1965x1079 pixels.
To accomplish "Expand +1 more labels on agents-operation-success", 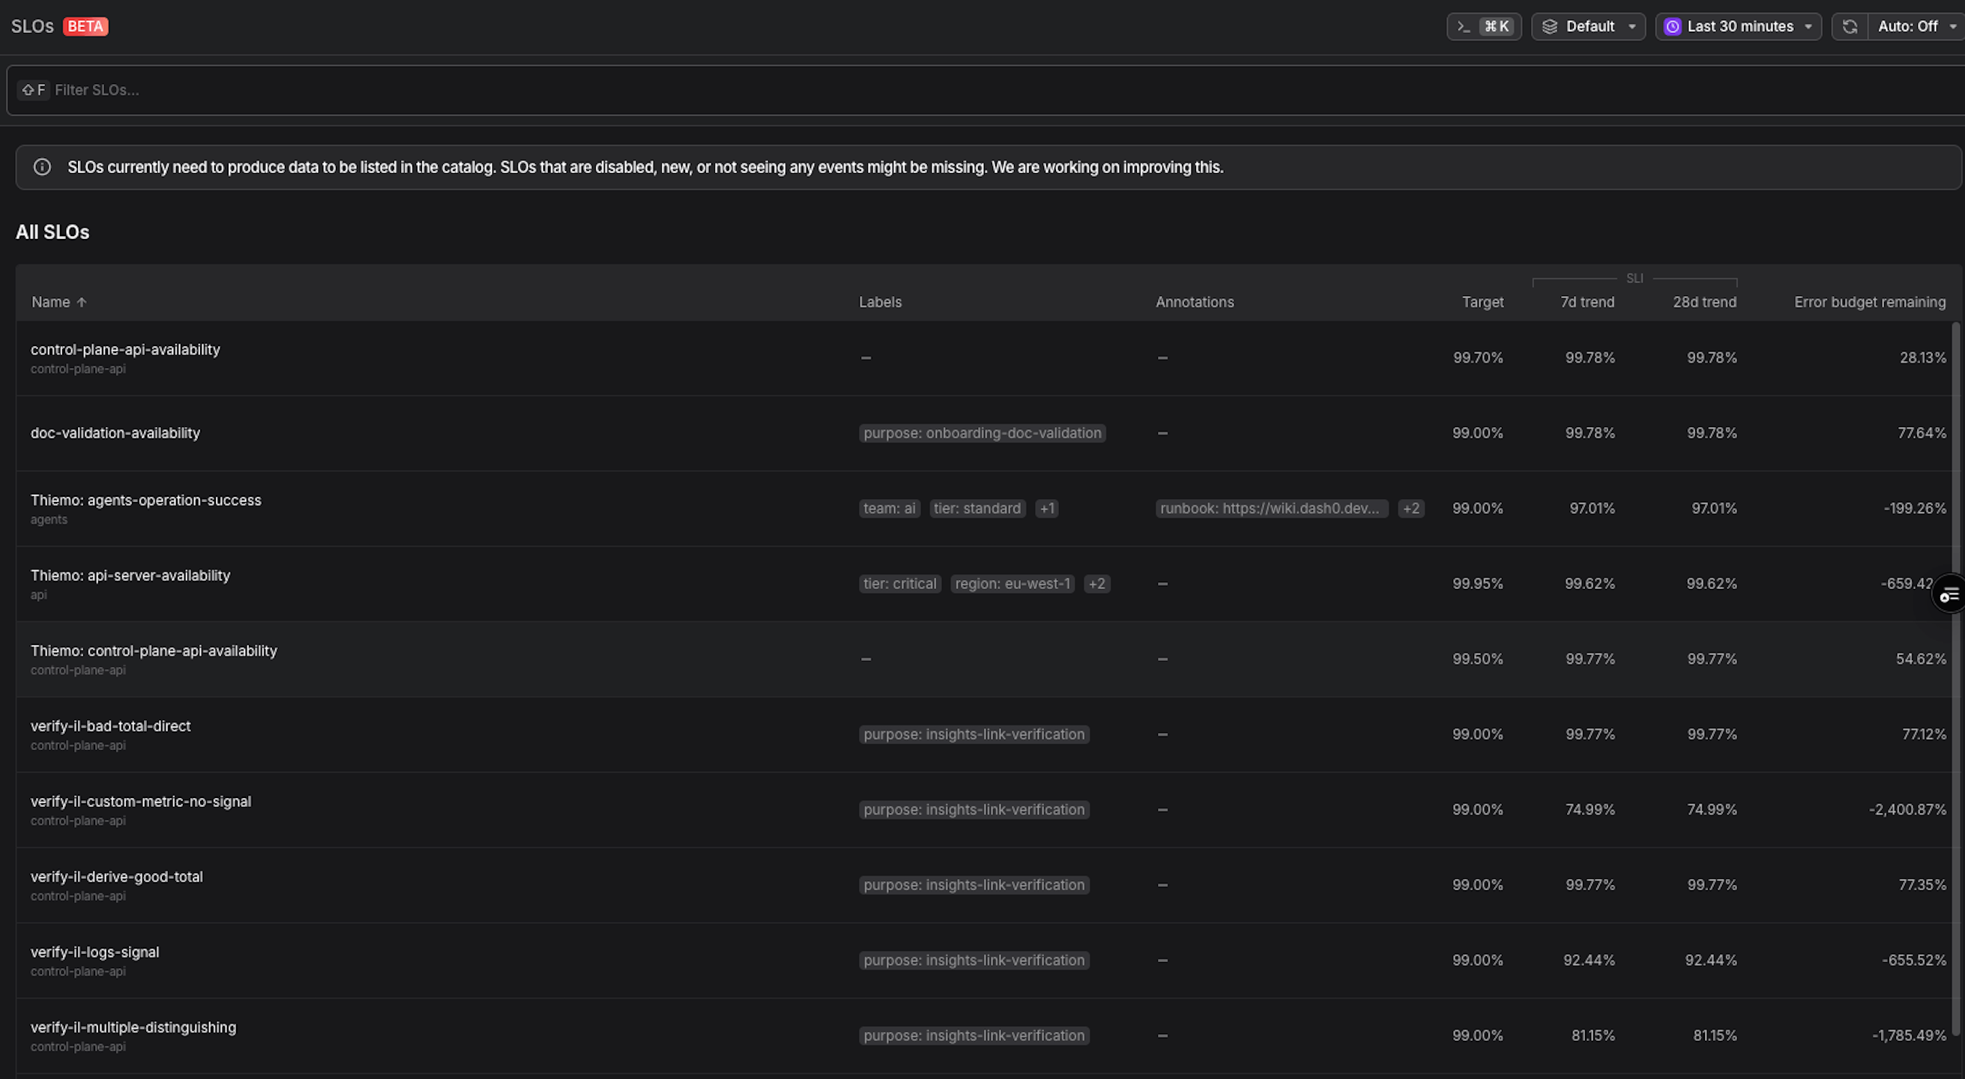I will click(x=1046, y=509).
